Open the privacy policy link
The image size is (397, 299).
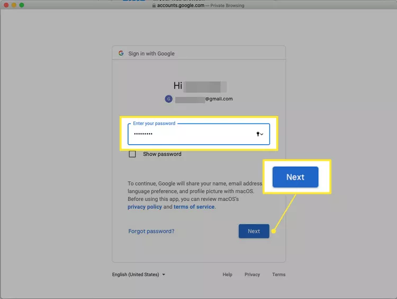pyautogui.click(x=145, y=207)
